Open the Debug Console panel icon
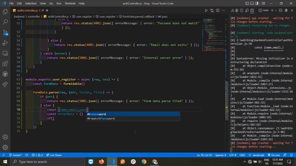The width and height of the screenshot is (296, 166). [247, 11]
